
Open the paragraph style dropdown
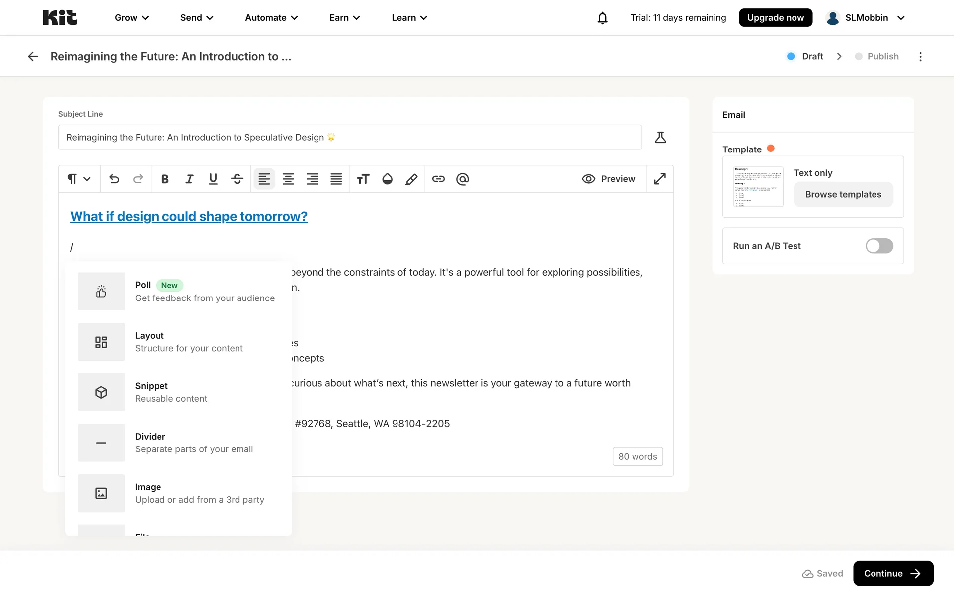pos(79,179)
